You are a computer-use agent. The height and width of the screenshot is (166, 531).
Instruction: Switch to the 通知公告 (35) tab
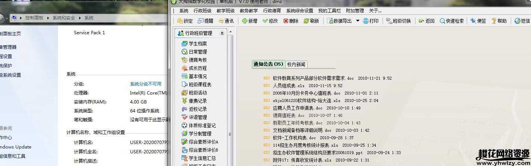point(269,64)
